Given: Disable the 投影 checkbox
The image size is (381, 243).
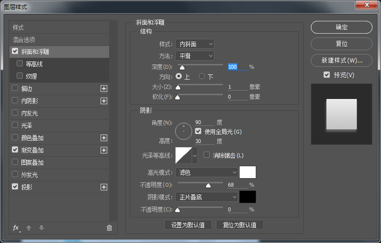Looking at the screenshot, I should [x=15, y=187].
